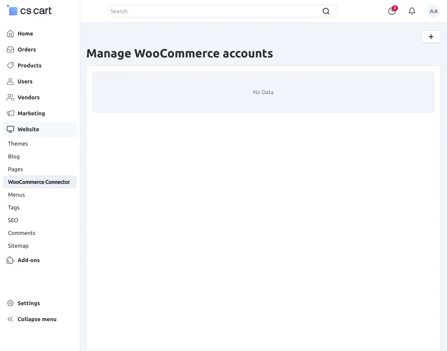Open the help icon with badge
Image resolution: width=447 pixels, height=351 pixels.
click(392, 11)
